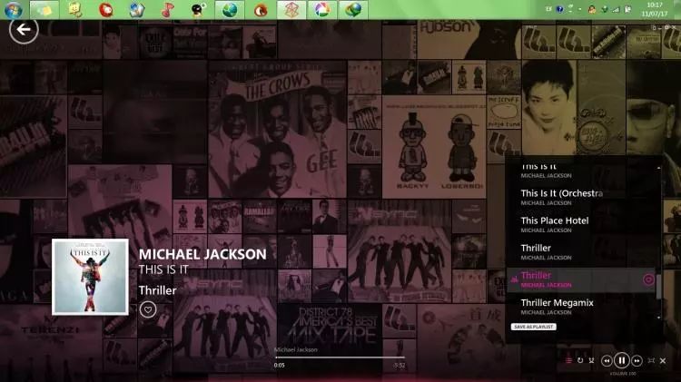
Task: Select the non-highlighted Thriller playlist row
Action: point(581,251)
